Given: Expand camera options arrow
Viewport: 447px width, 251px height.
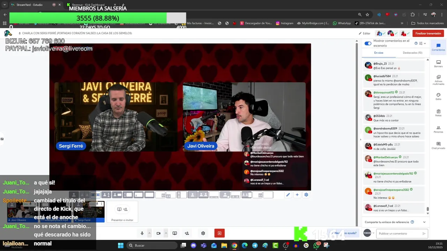Looking at the screenshot, I should pyautogui.click(x=166, y=233).
